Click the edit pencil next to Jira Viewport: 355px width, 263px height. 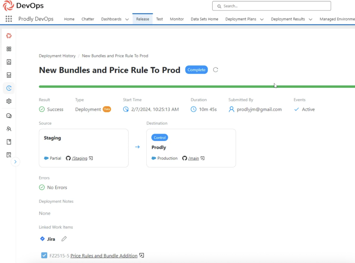click(64, 239)
